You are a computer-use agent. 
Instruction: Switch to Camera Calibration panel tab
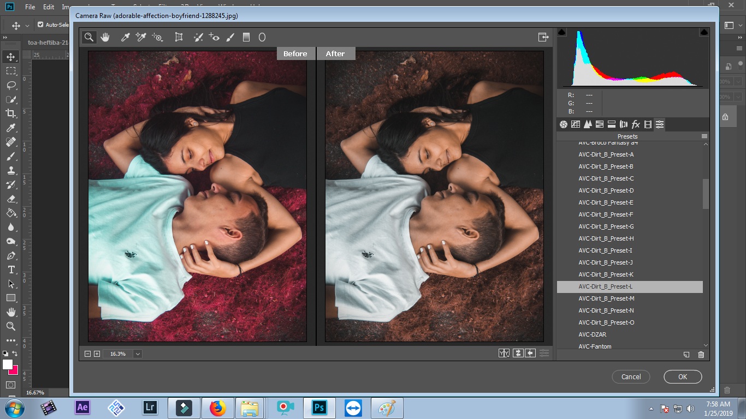(648, 124)
